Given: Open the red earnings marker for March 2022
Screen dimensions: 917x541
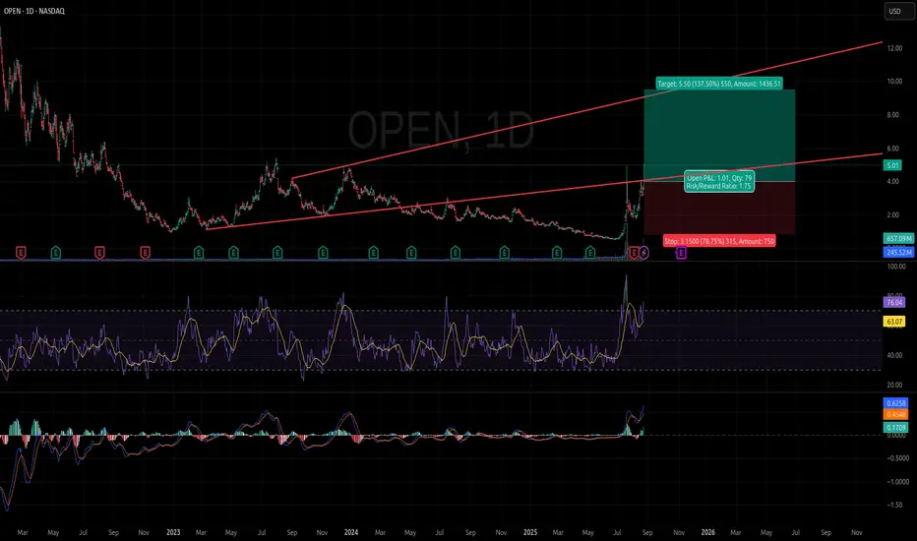Looking at the screenshot, I should coord(21,253).
